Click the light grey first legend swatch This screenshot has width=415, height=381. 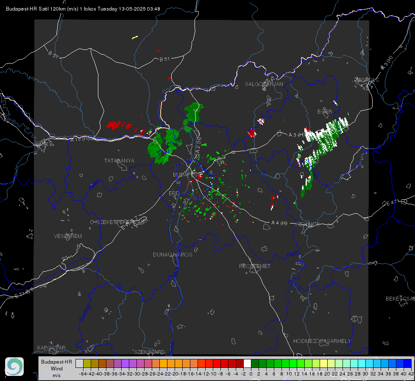point(79,363)
